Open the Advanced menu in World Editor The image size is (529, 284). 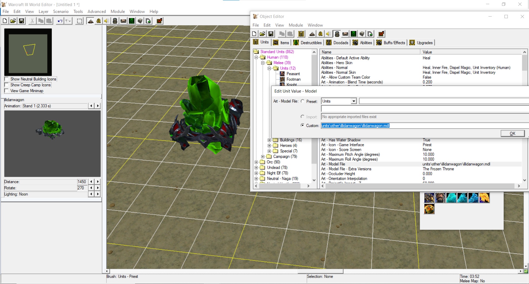tap(97, 12)
